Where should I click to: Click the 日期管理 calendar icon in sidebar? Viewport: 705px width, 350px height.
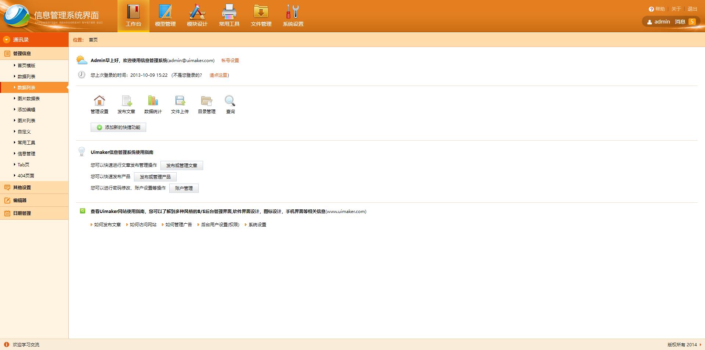[x=7, y=213]
